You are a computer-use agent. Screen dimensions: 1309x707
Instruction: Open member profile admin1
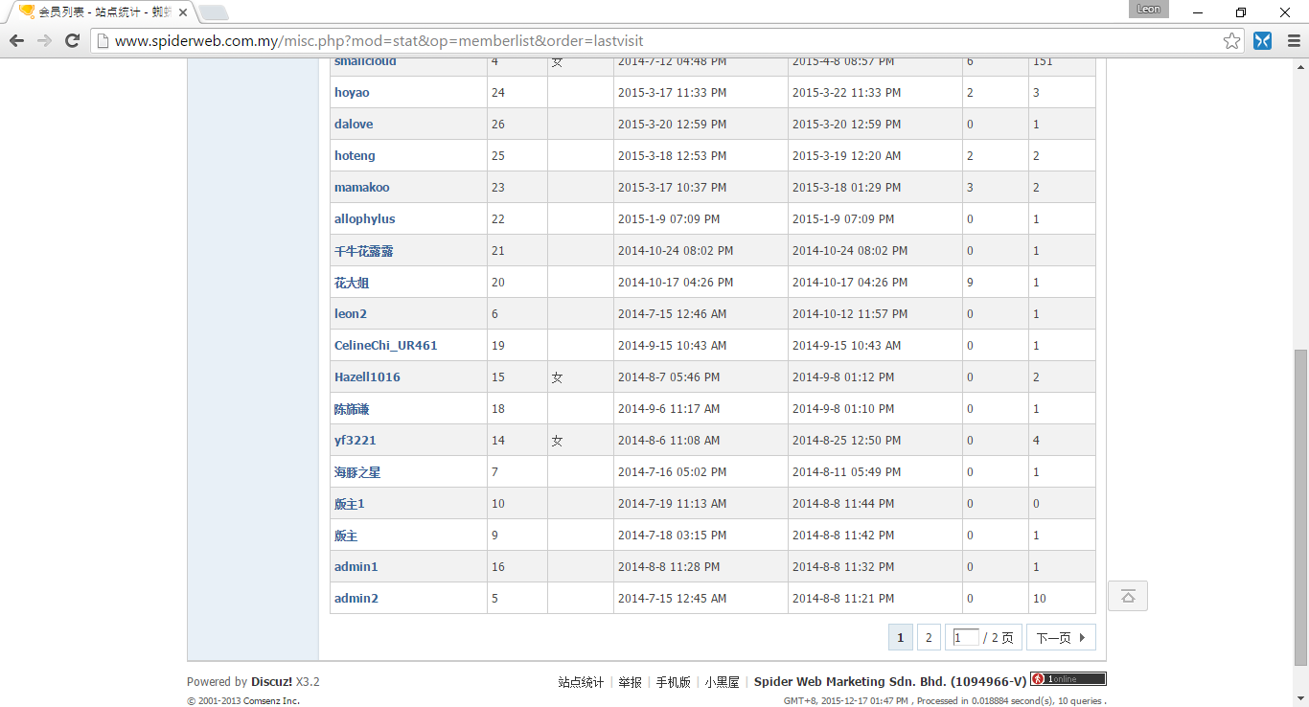pos(356,567)
